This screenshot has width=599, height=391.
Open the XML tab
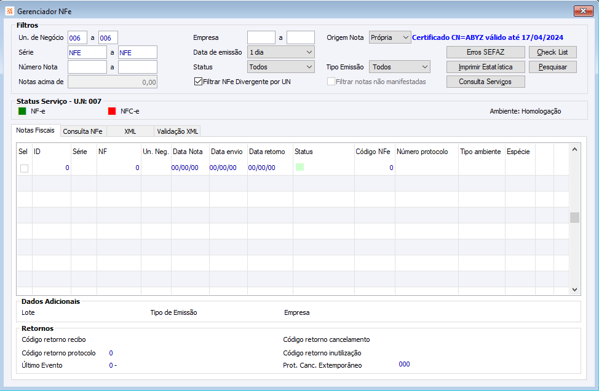tap(130, 131)
